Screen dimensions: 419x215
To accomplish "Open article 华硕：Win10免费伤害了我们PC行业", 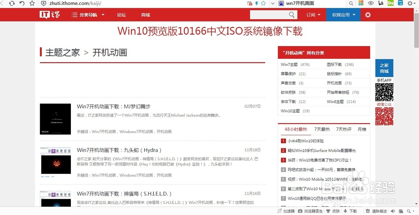I will pos(320,160).
